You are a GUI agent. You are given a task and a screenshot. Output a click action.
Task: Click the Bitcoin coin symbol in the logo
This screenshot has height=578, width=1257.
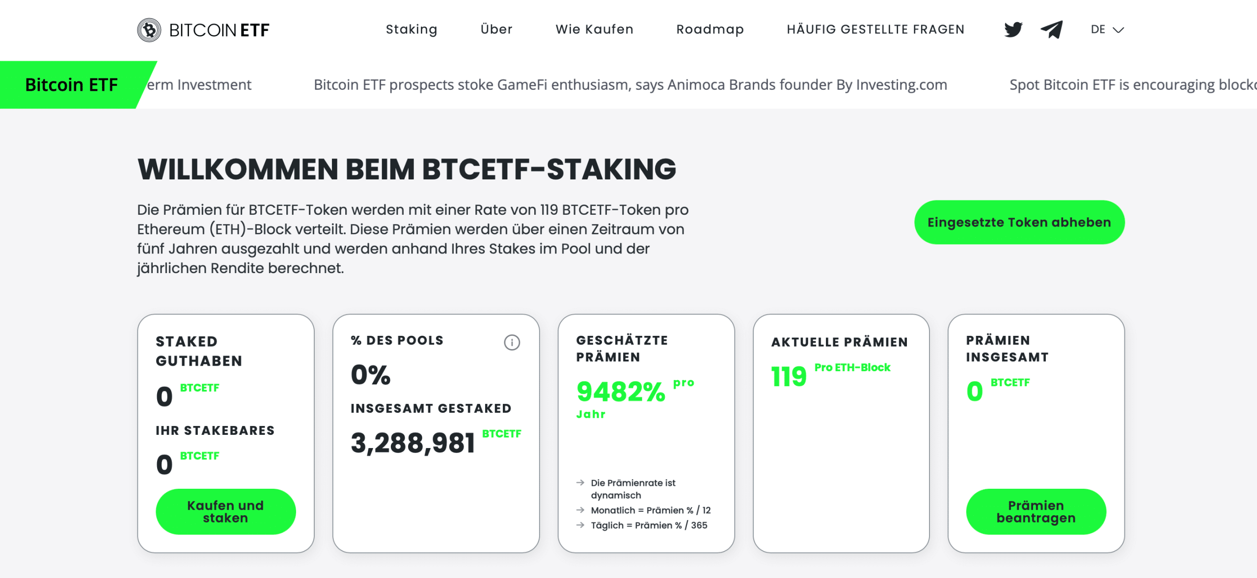(149, 29)
